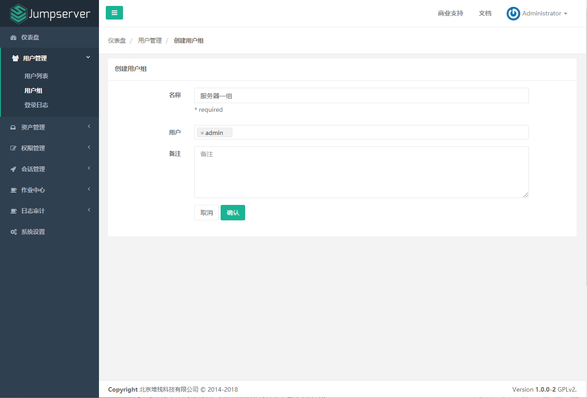Screen dimensions: 587x398
Task: Toggle the green hamburger sidebar button
Action: (114, 13)
